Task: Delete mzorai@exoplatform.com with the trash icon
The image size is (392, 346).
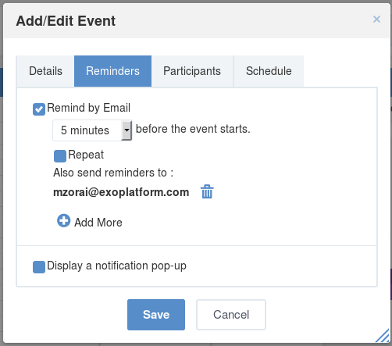Action: point(207,192)
